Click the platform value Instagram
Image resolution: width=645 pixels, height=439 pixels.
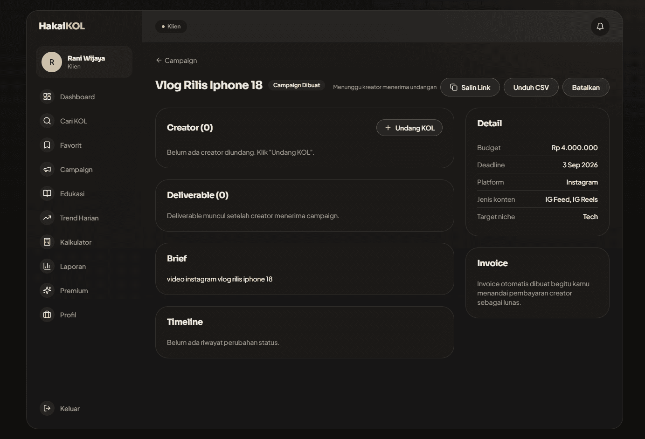[x=582, y=182]
